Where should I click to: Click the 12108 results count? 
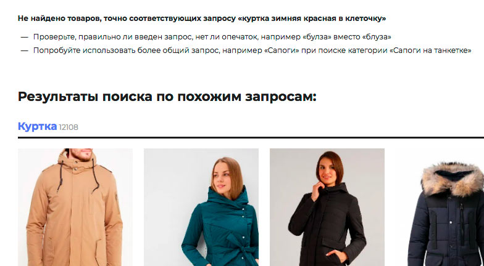tap(69, 127)
